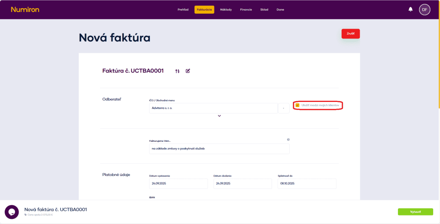
Task: Open the Splatnosť do date field
Action: [x=307, y=184]
